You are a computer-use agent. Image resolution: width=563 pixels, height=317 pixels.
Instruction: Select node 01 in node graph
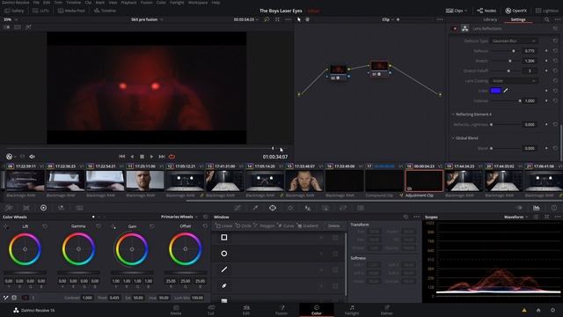[379, 68]
